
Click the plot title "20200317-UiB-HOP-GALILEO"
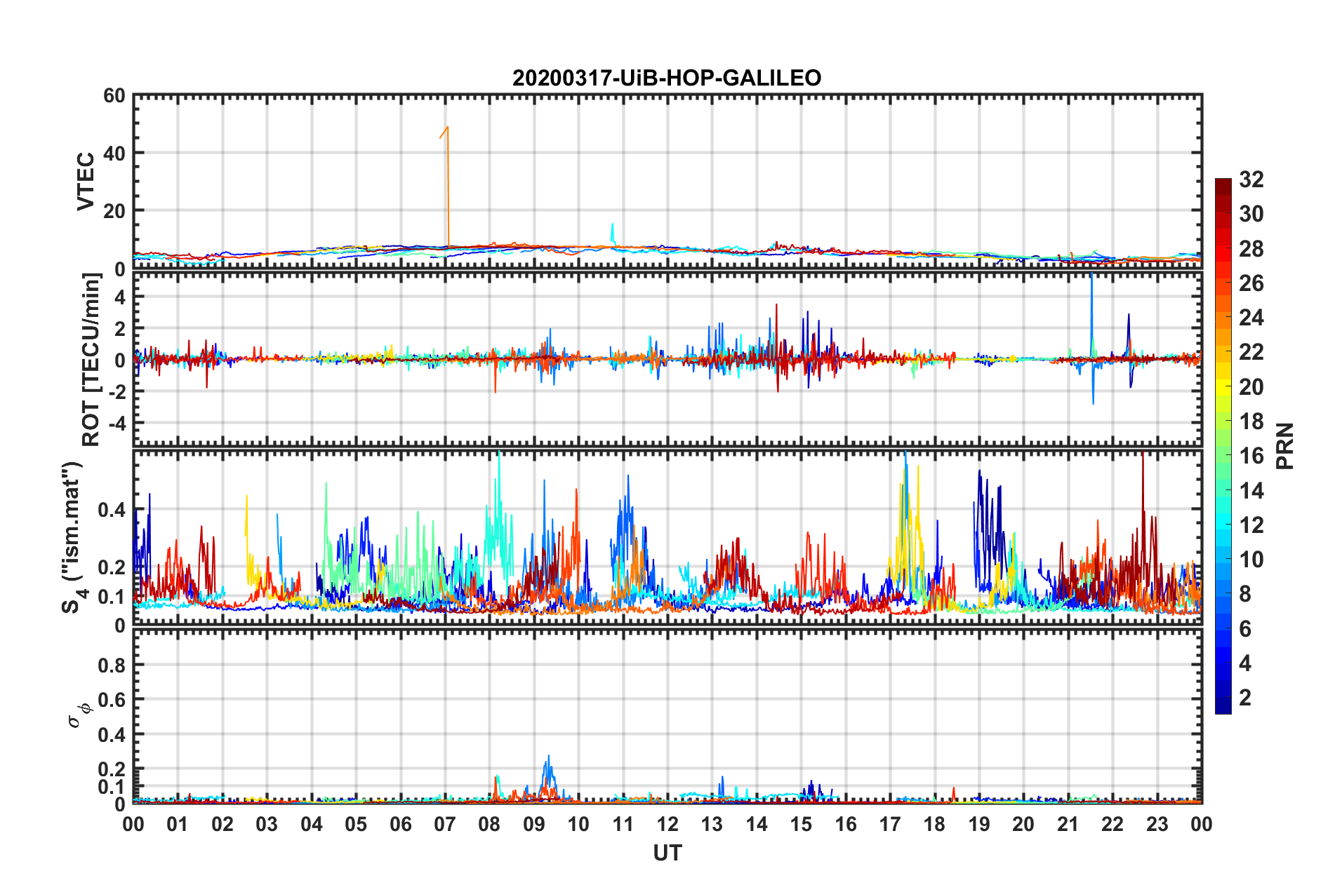pos(667,77)
